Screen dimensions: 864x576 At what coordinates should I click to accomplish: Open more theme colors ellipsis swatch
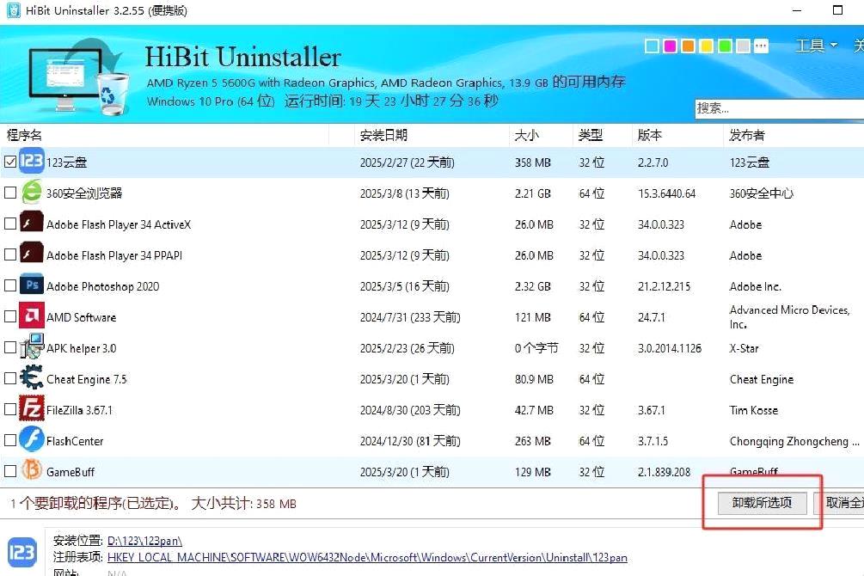point(762,46)
